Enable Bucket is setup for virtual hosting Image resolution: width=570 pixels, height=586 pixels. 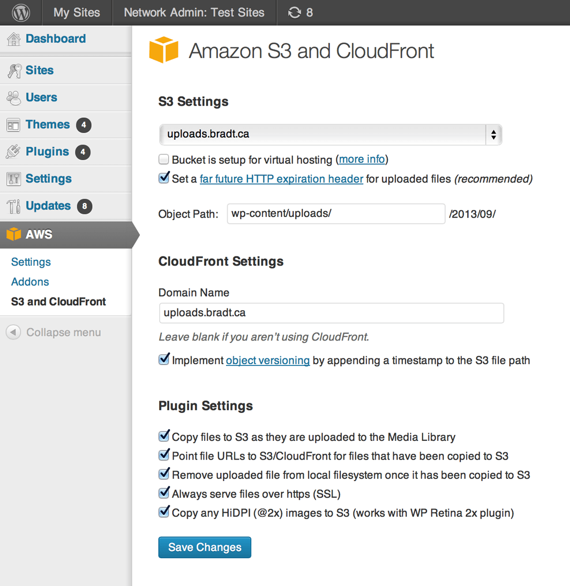click(164, 160)
